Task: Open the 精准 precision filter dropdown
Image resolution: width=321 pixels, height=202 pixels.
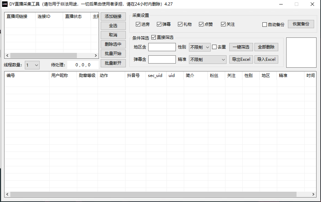Action: 207,59
